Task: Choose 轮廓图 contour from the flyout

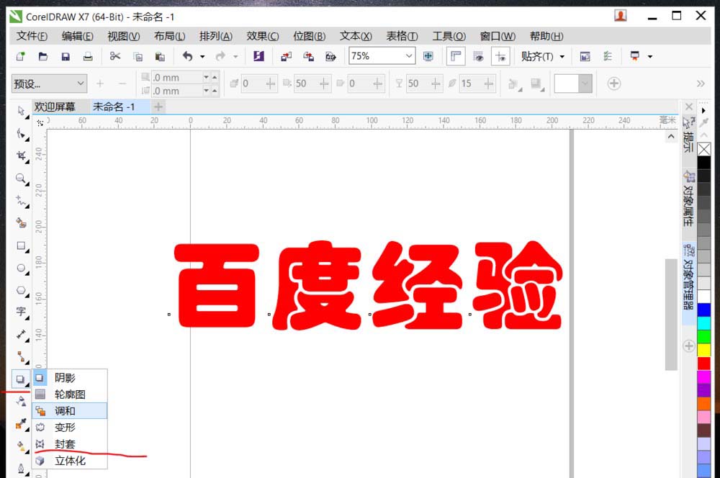Action: pyautogui.click(x=70, y=394)
